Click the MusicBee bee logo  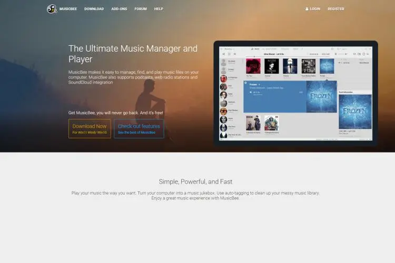coord(52,9)
